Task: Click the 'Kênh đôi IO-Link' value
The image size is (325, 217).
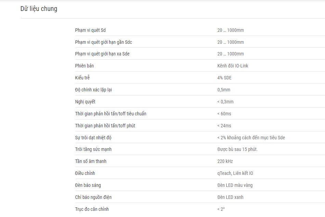Action: click(233, 66)
